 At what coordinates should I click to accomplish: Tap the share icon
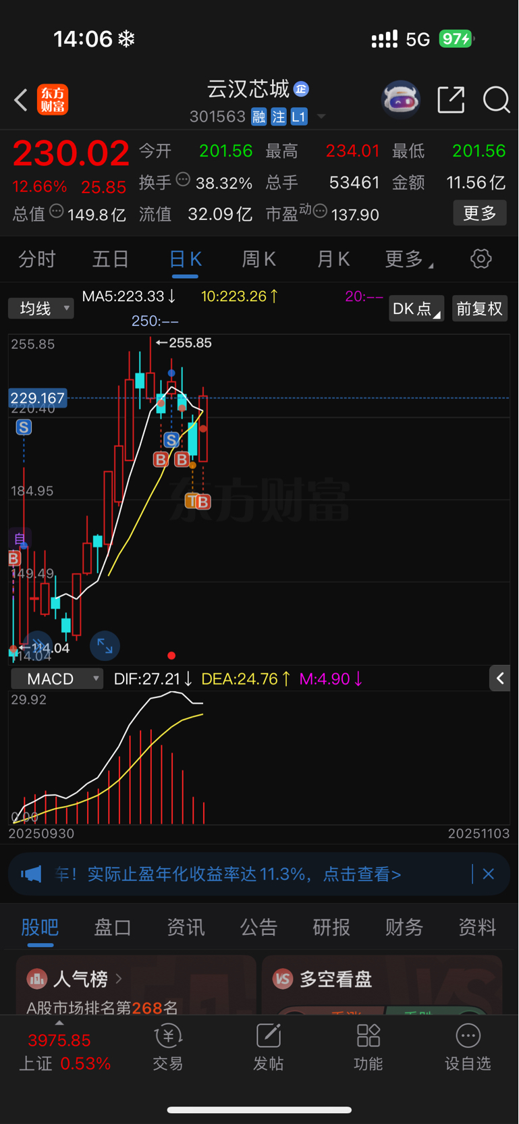pos(451,100)
